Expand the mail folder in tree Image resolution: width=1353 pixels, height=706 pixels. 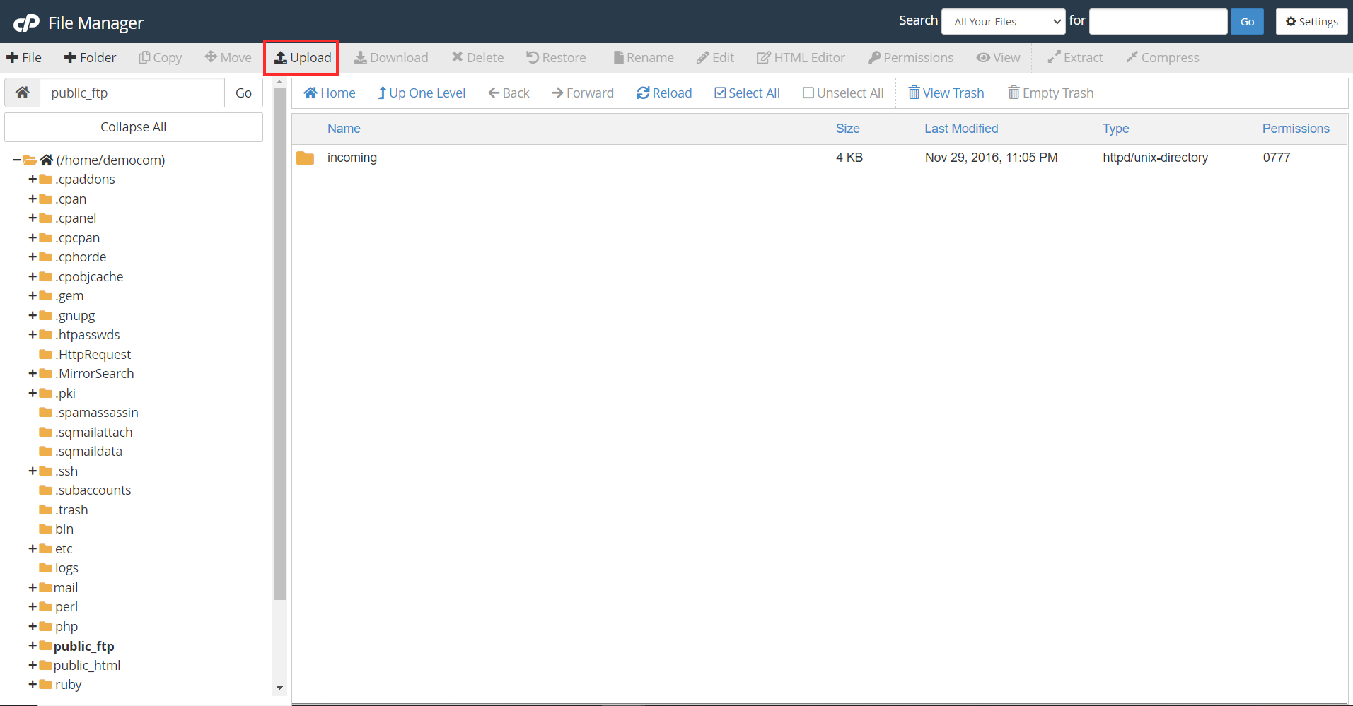[x=33, y=587]
